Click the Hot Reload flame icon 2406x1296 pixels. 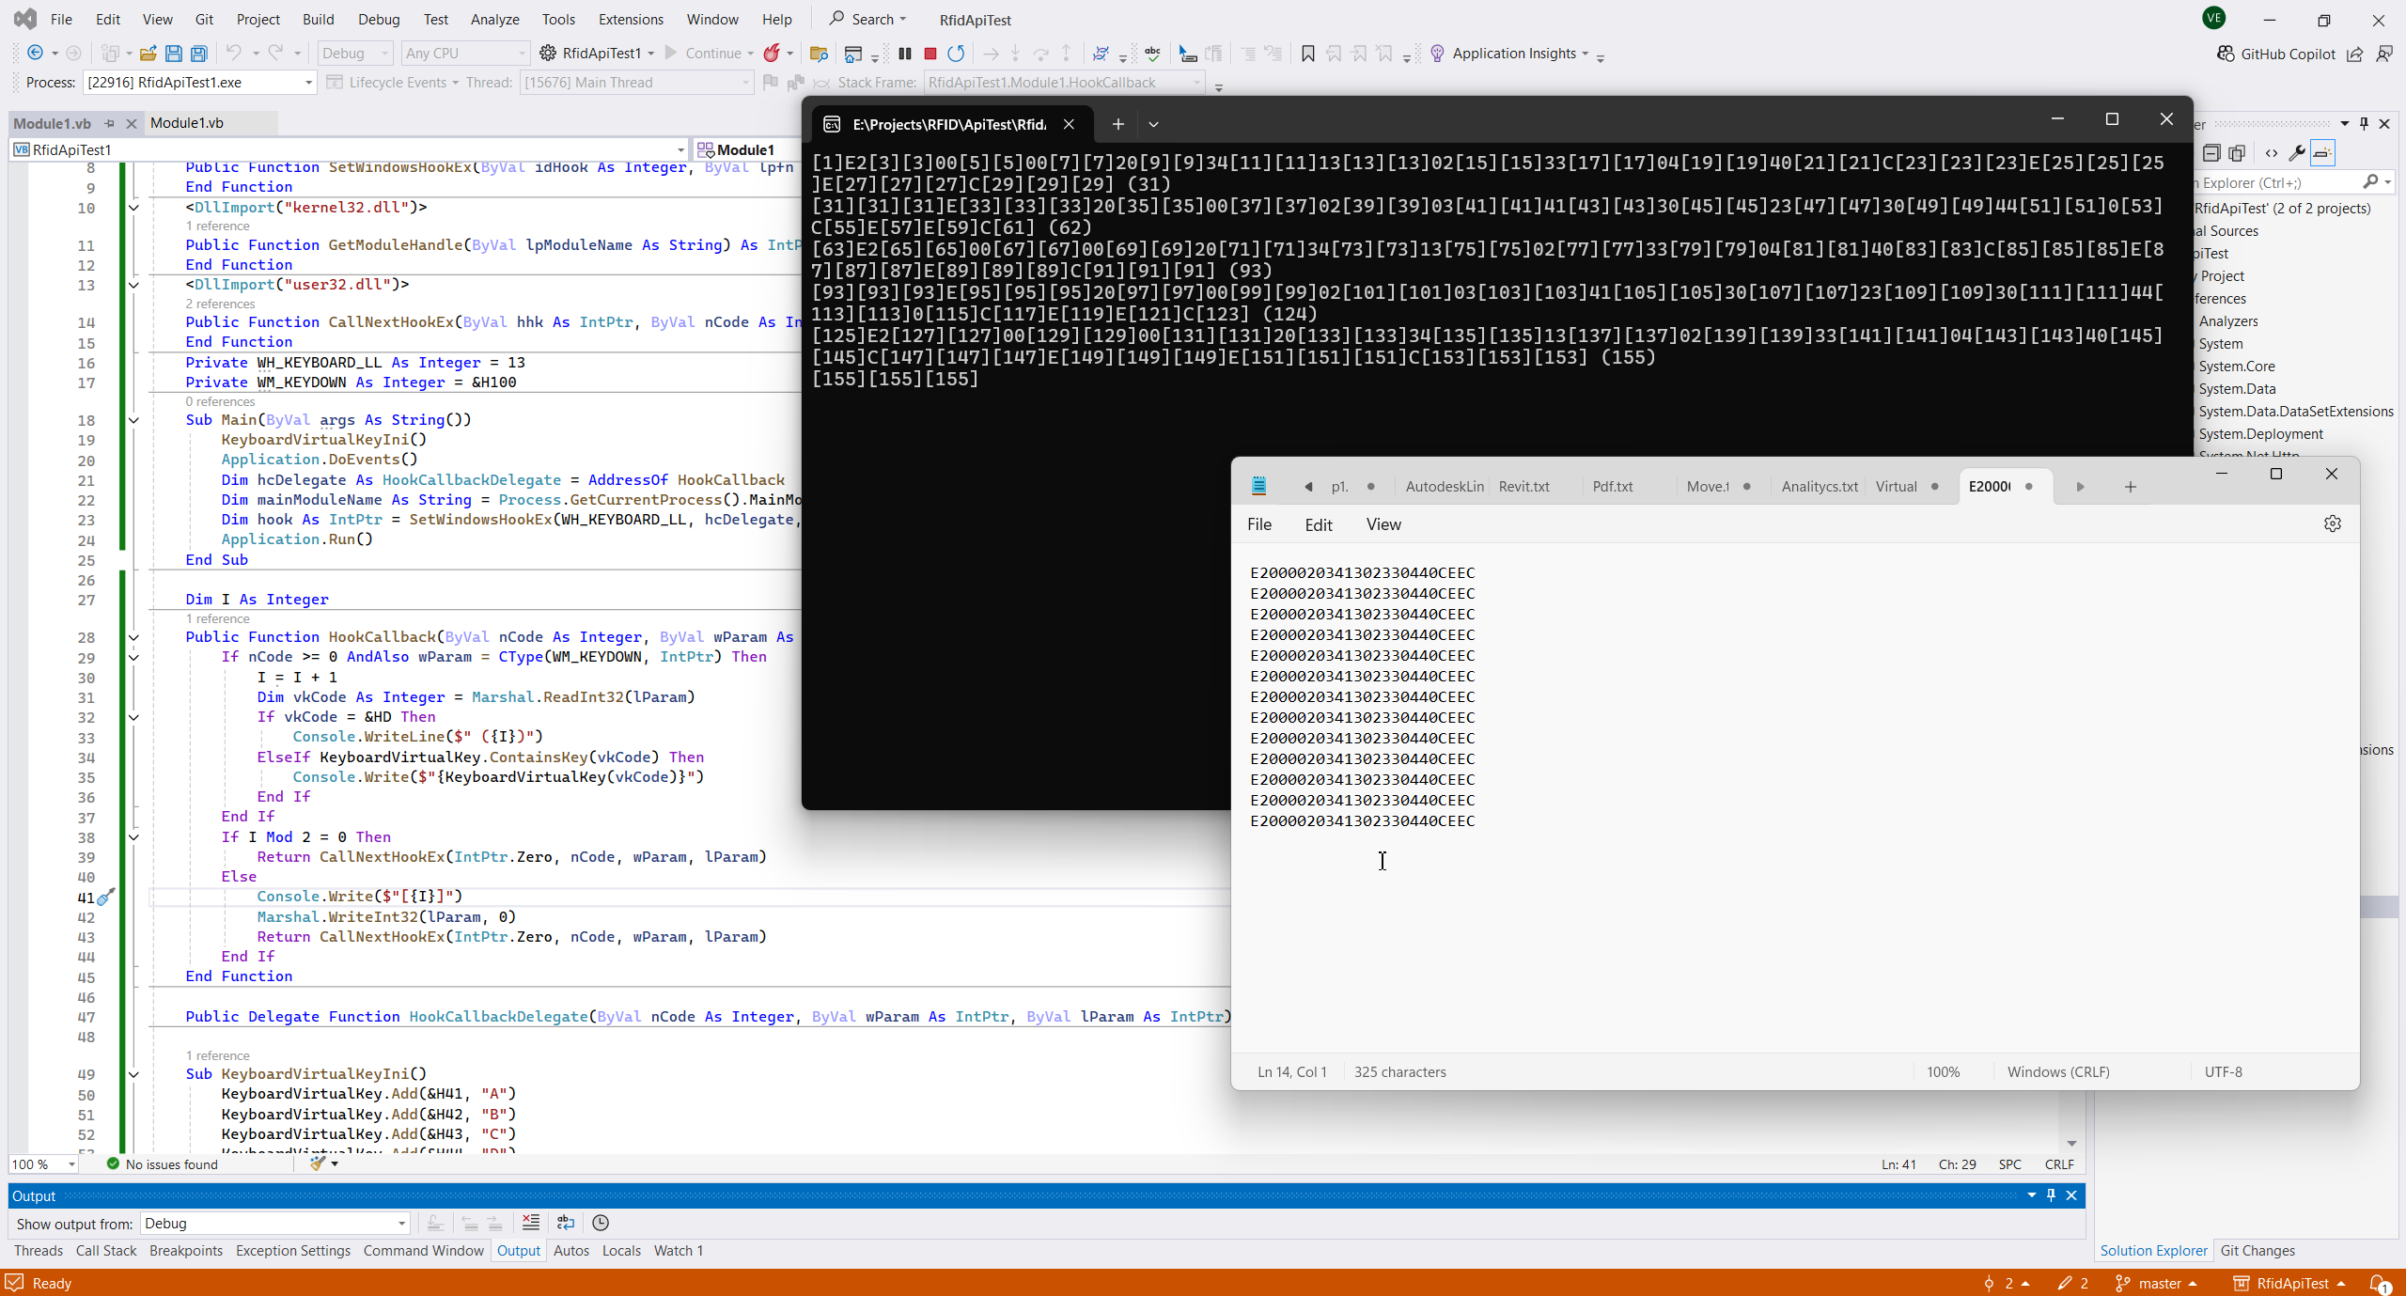point(772,54)
